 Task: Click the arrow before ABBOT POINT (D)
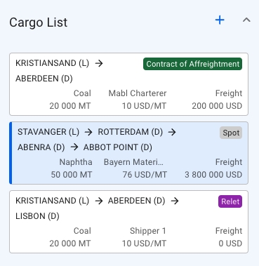click(74, 147)
